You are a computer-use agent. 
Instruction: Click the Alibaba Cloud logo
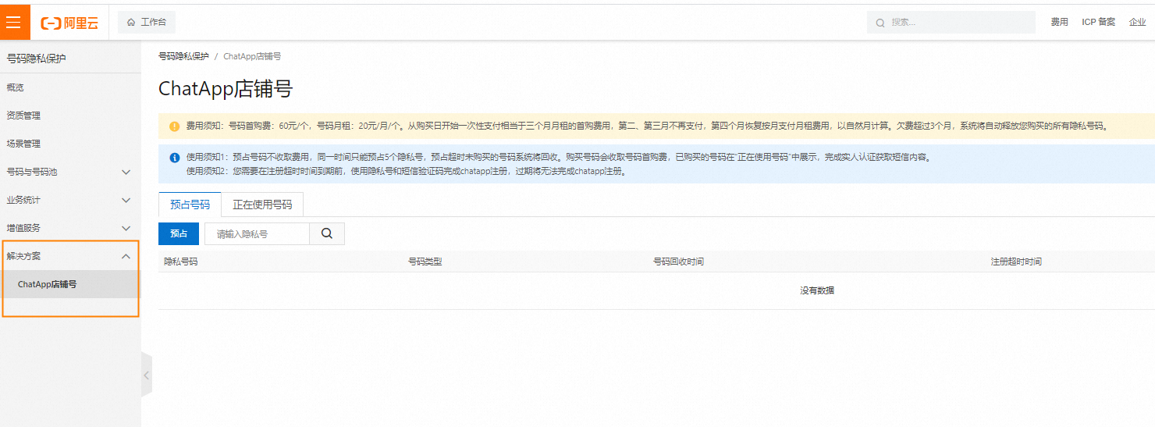pos(70,23)
